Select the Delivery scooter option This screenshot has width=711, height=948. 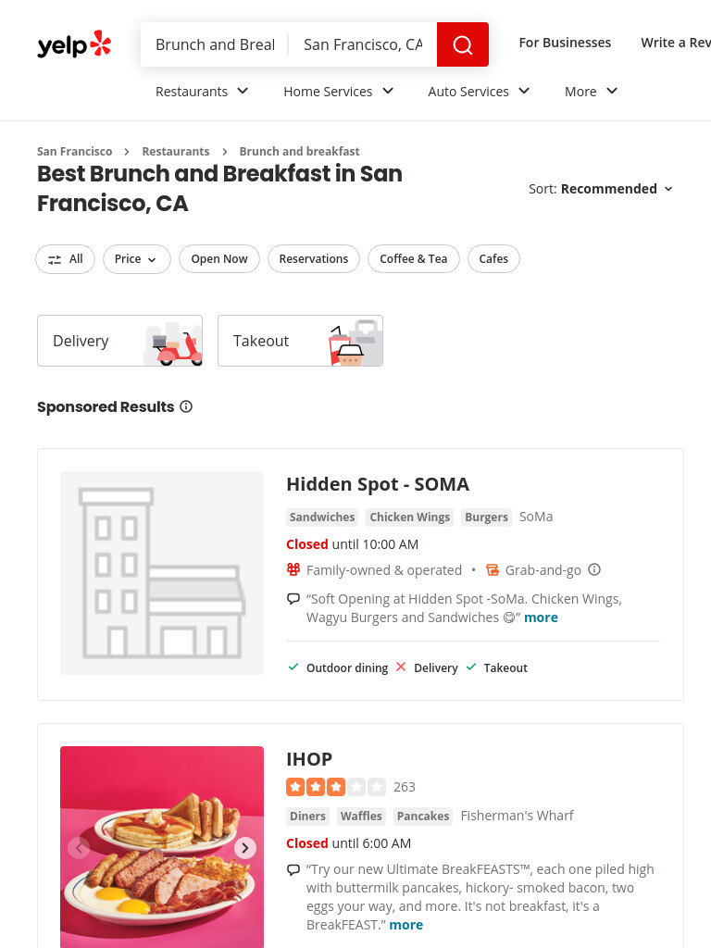point(119,341)
